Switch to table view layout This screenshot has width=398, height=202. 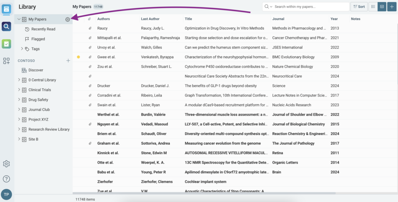click(382, 7)
